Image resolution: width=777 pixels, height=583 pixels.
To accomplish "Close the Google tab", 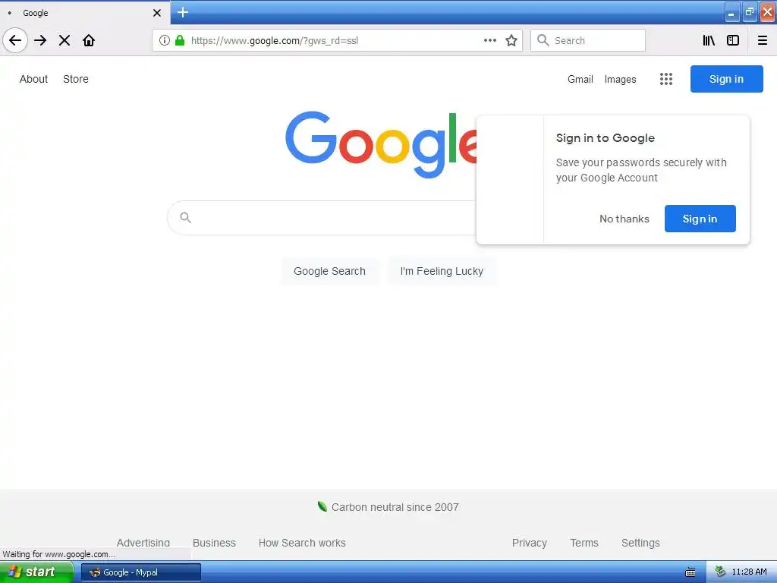I will click(x=157, y=13).
